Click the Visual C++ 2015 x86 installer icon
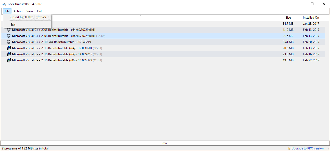This screenshot has width=330, height=151. point(9,60)
